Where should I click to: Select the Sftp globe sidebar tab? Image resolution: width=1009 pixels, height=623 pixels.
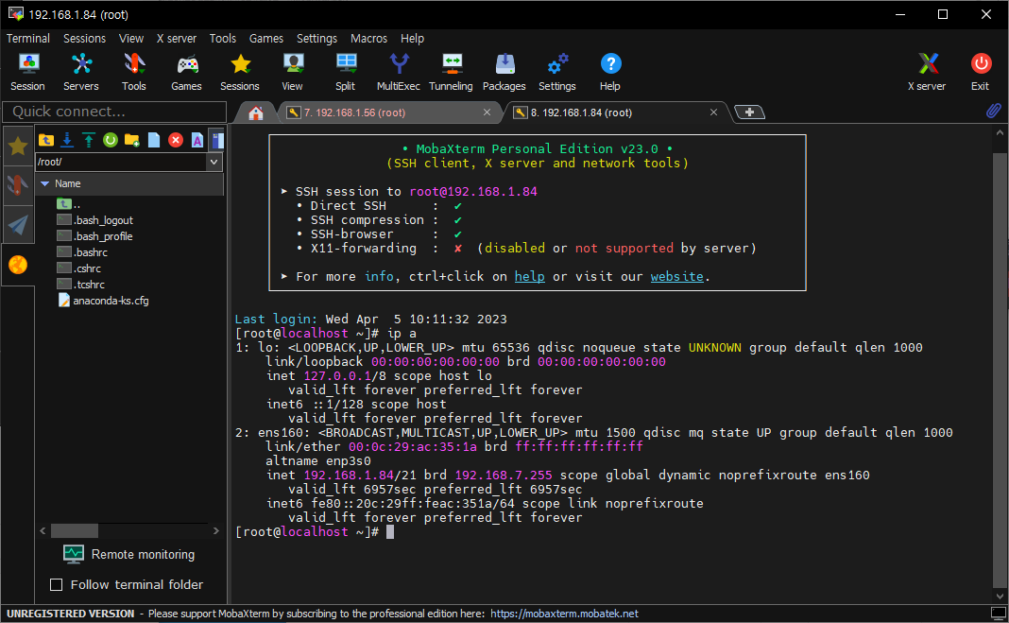[x=18, y=265]
